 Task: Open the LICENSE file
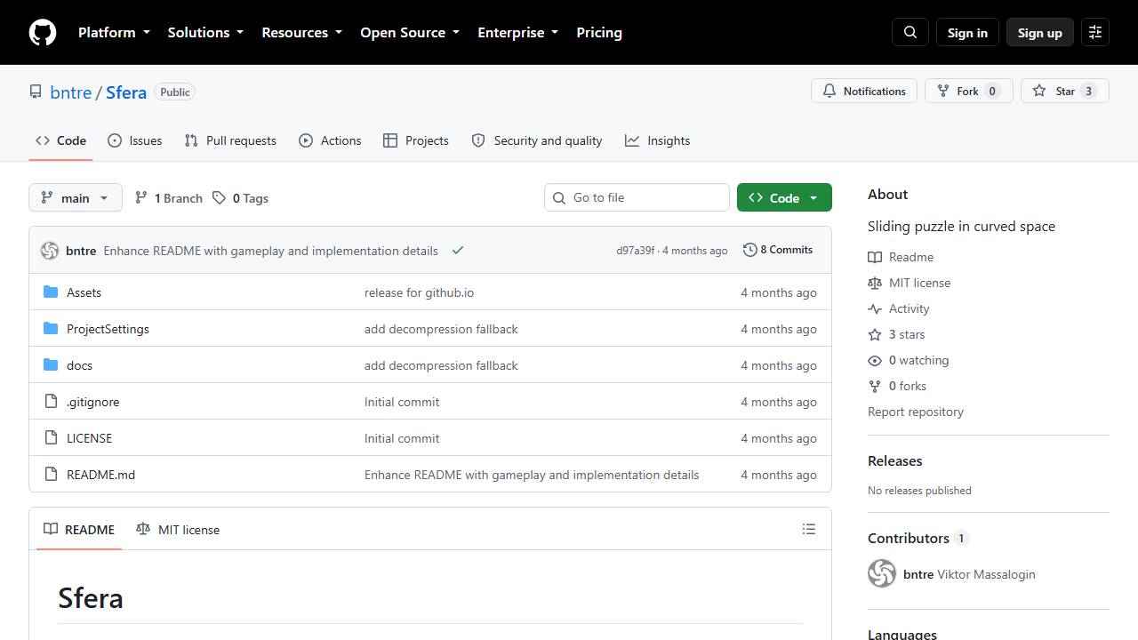(89, 438)
